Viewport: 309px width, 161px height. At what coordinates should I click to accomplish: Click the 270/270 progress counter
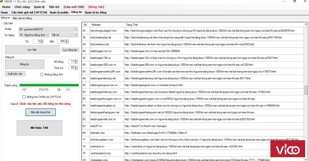43,90
